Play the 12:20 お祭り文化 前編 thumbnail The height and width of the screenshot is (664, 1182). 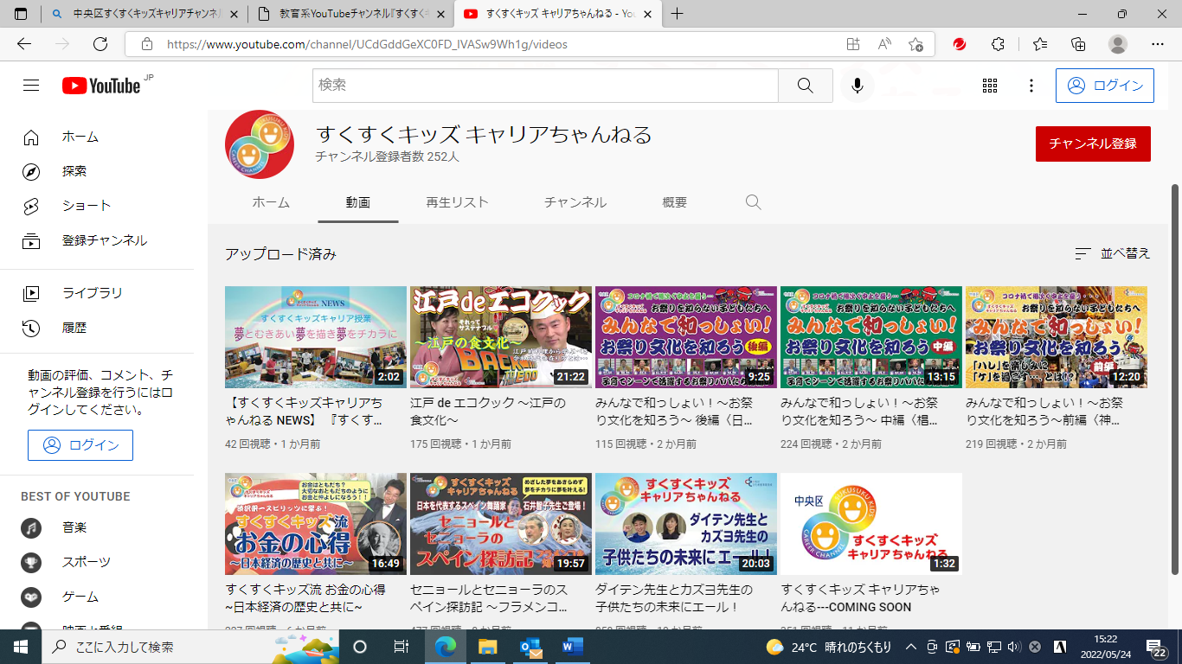click(x=1057, y=337)
